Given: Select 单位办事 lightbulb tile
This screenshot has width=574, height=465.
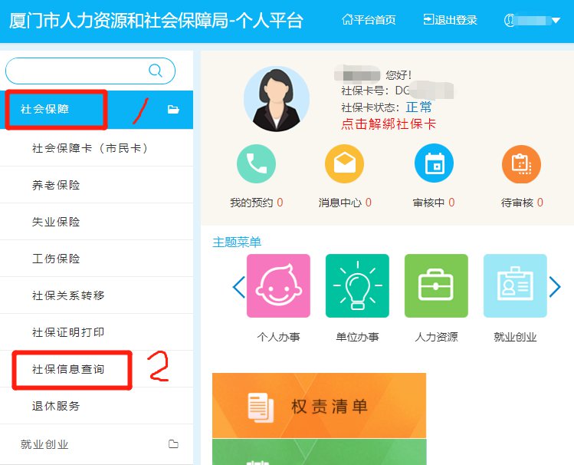Looking at the screenshot, I should (x=357, y=285).
